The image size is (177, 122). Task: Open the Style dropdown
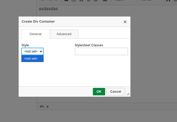32,51
